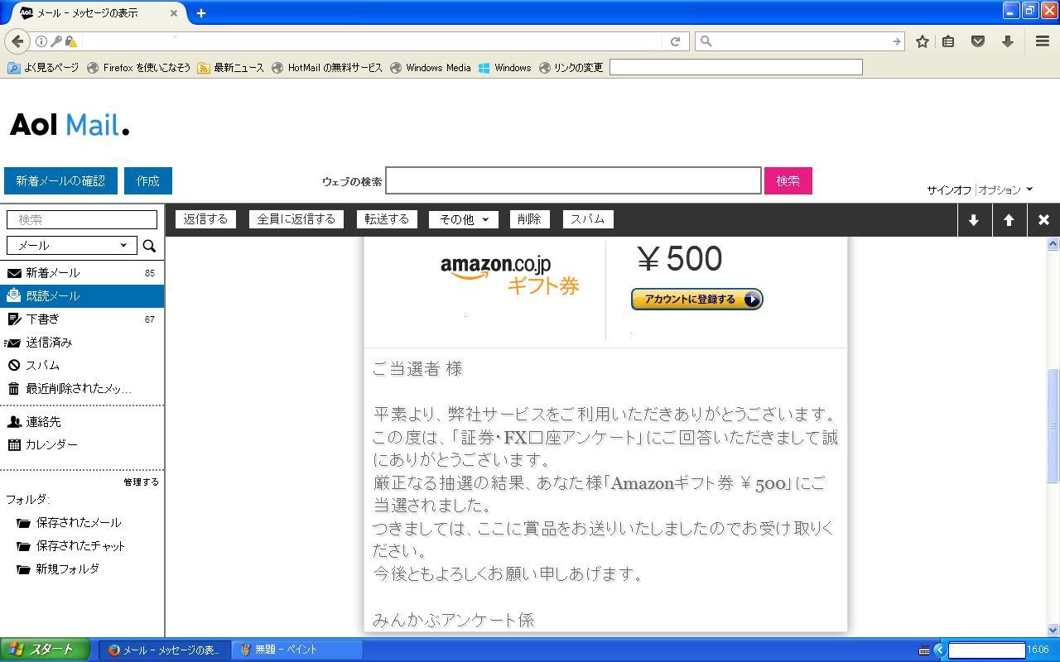Open the downloads arrow icon

tap(1008, 41)
